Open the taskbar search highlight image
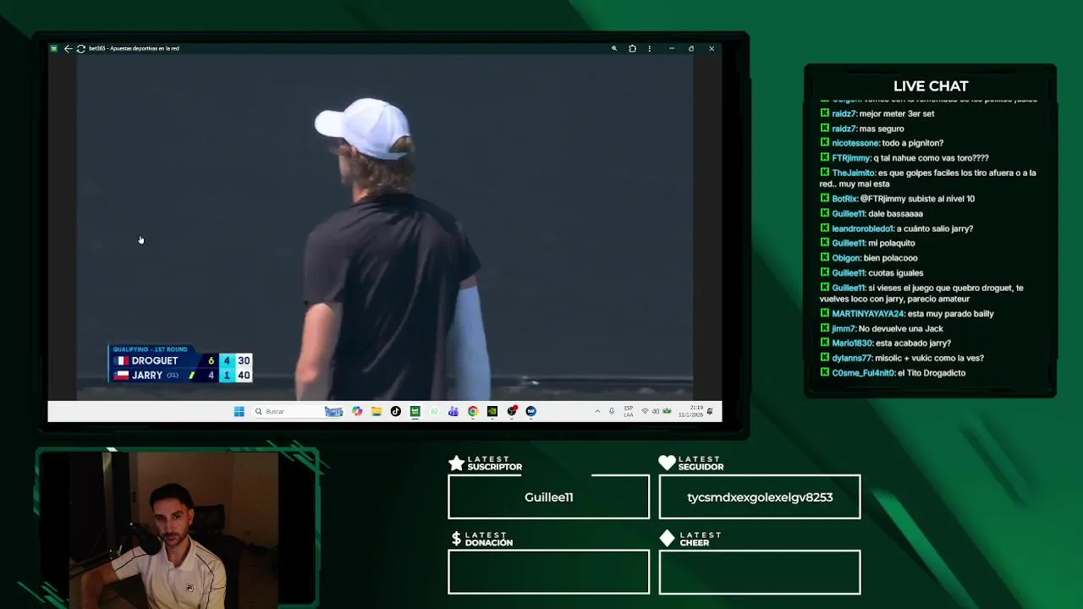Viewport: 1083px width, 609px height. (x=333, y=411)
